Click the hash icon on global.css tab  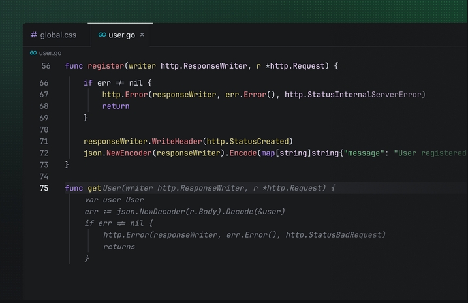click(x=34, y=35)
